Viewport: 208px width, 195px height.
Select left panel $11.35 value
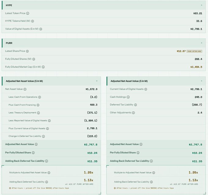click(x=92, y=161)
